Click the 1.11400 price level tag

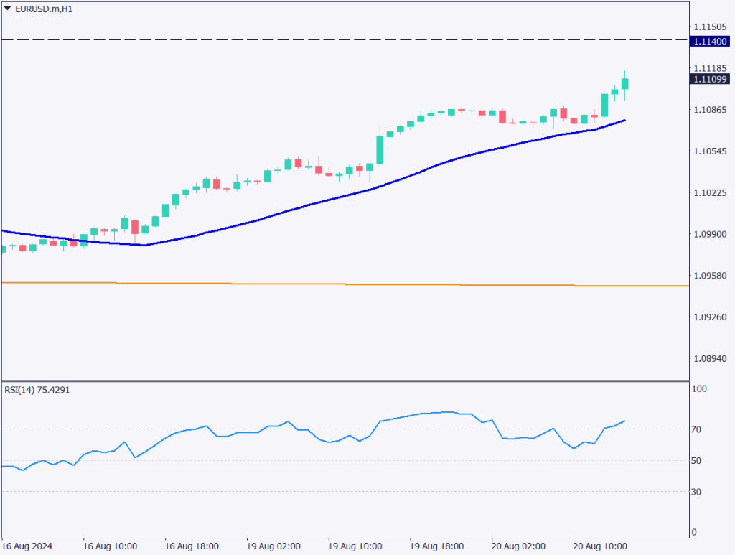709,42
